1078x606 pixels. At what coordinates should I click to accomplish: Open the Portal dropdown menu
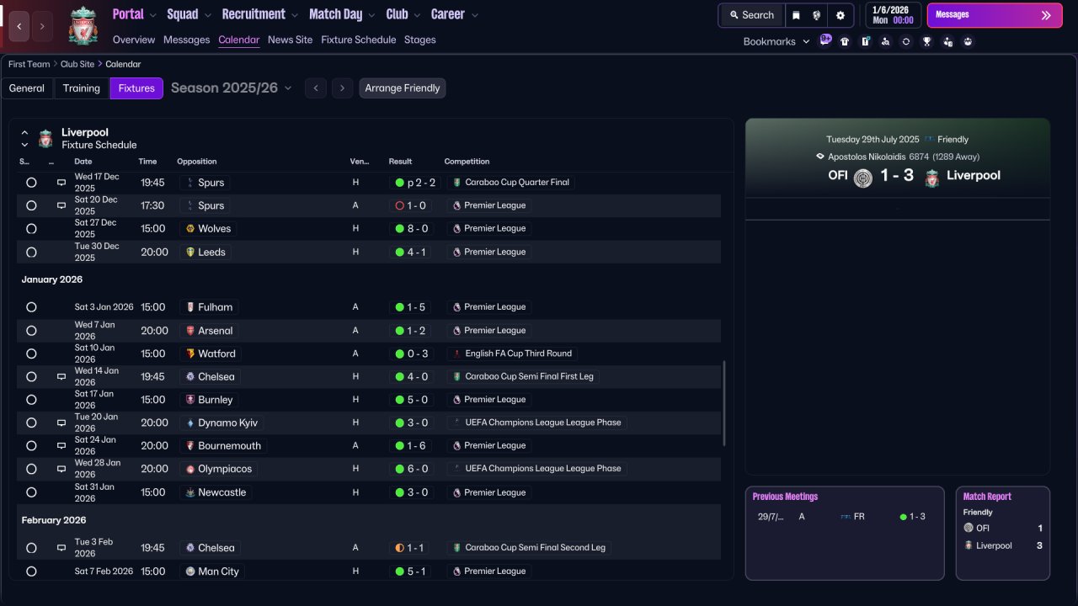tap(134, 14)
